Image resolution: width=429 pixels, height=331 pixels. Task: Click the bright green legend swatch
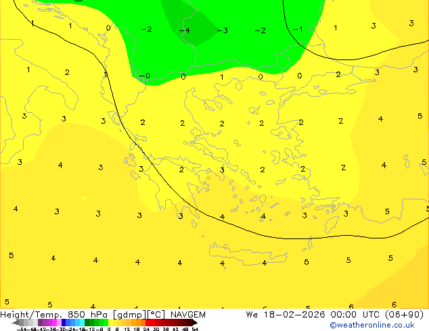106,323
